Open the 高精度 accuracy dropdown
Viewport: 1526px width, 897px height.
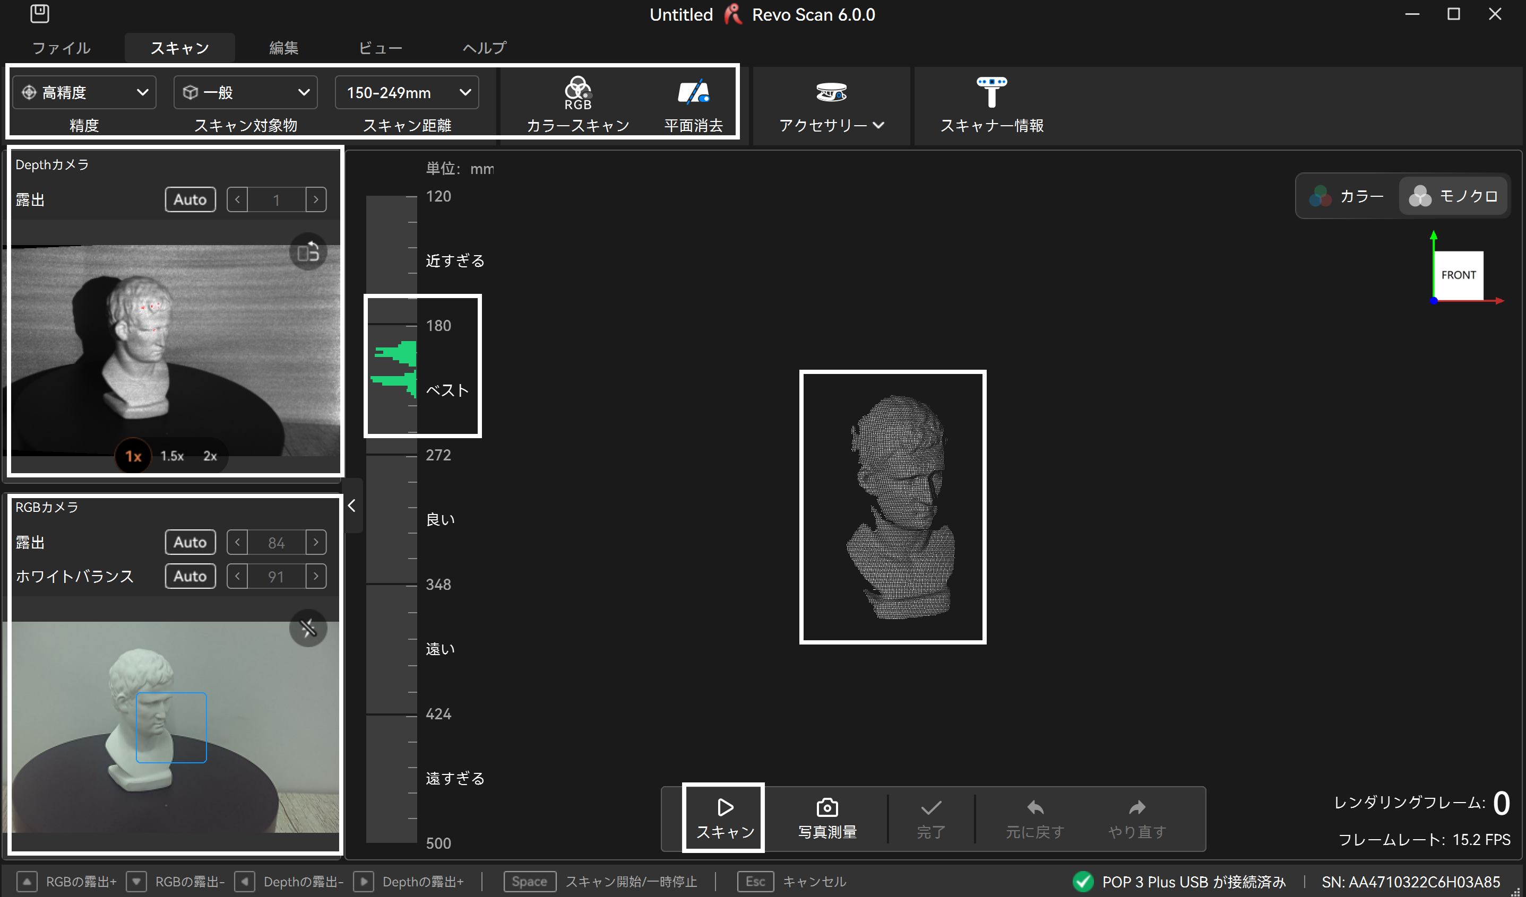point(84,93)
